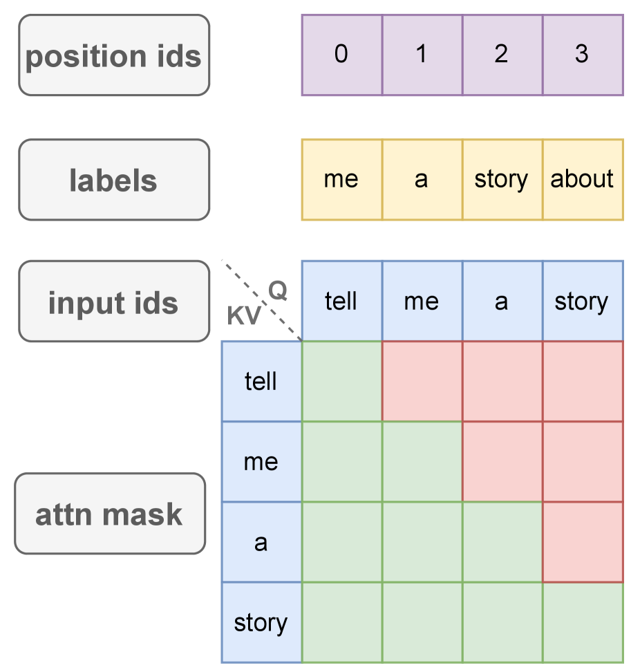This screenshot has width=631, height=670.
Task: Select the yellow 'story' labels cell
Action: (502, 180)
